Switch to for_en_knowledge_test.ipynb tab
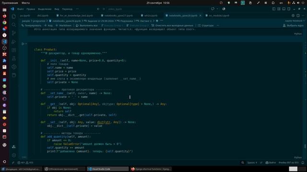The height and width of the screenshot is (172, 307). [x=76, y=15]
